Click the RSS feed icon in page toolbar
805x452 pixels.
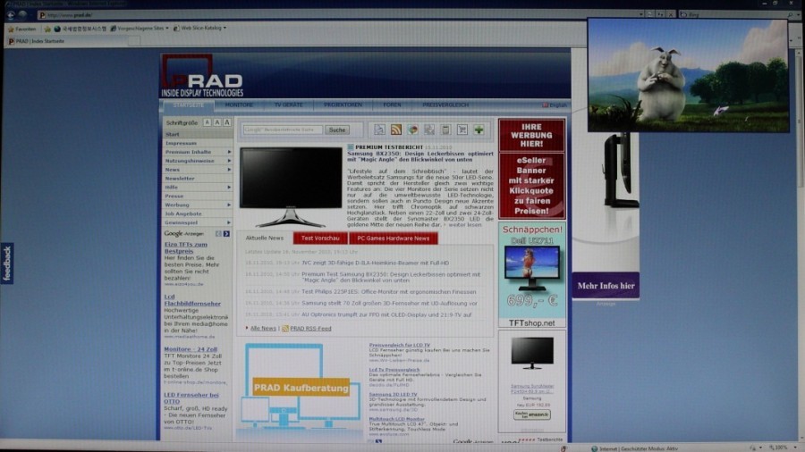(x=396, y=130)
